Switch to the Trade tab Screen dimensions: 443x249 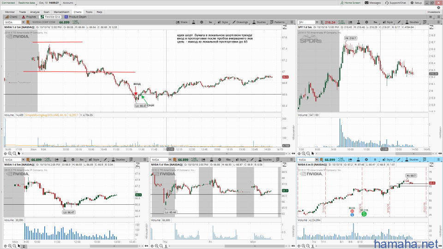coord(22,12)
